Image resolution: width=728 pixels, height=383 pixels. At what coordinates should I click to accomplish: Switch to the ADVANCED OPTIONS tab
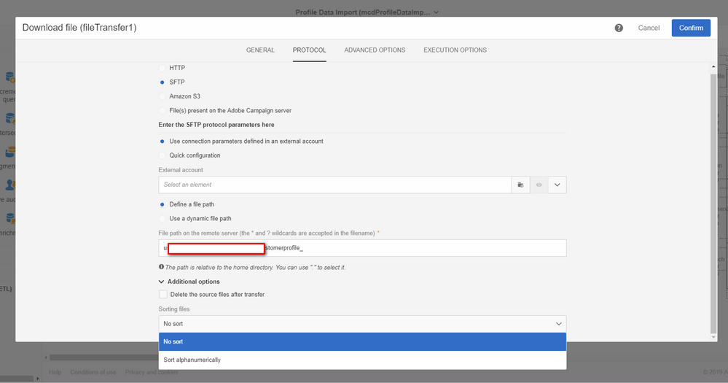375,50
